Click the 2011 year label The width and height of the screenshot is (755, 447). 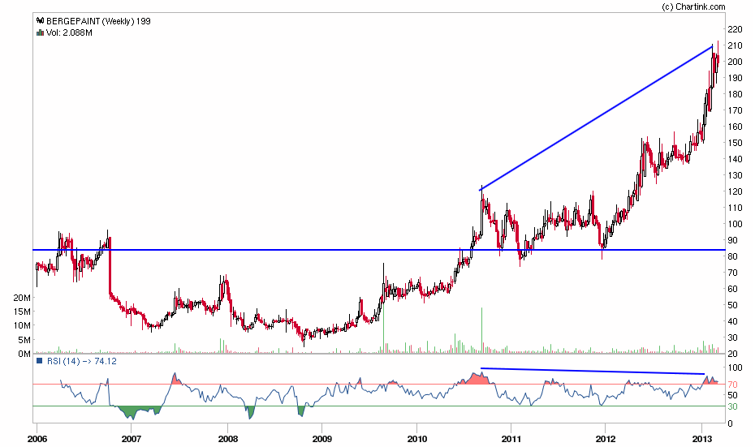pyautogui.click(x=511, y=440)
